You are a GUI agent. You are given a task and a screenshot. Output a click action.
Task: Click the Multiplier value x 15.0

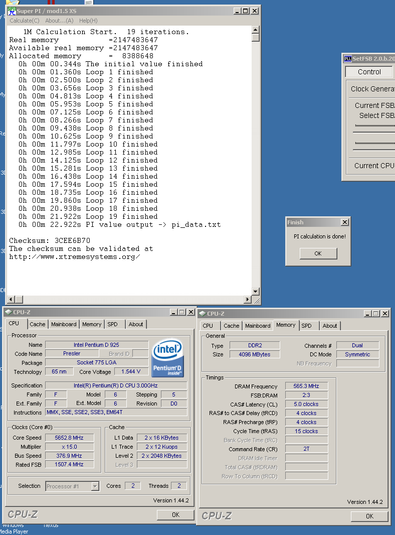(x=69, y=447)
